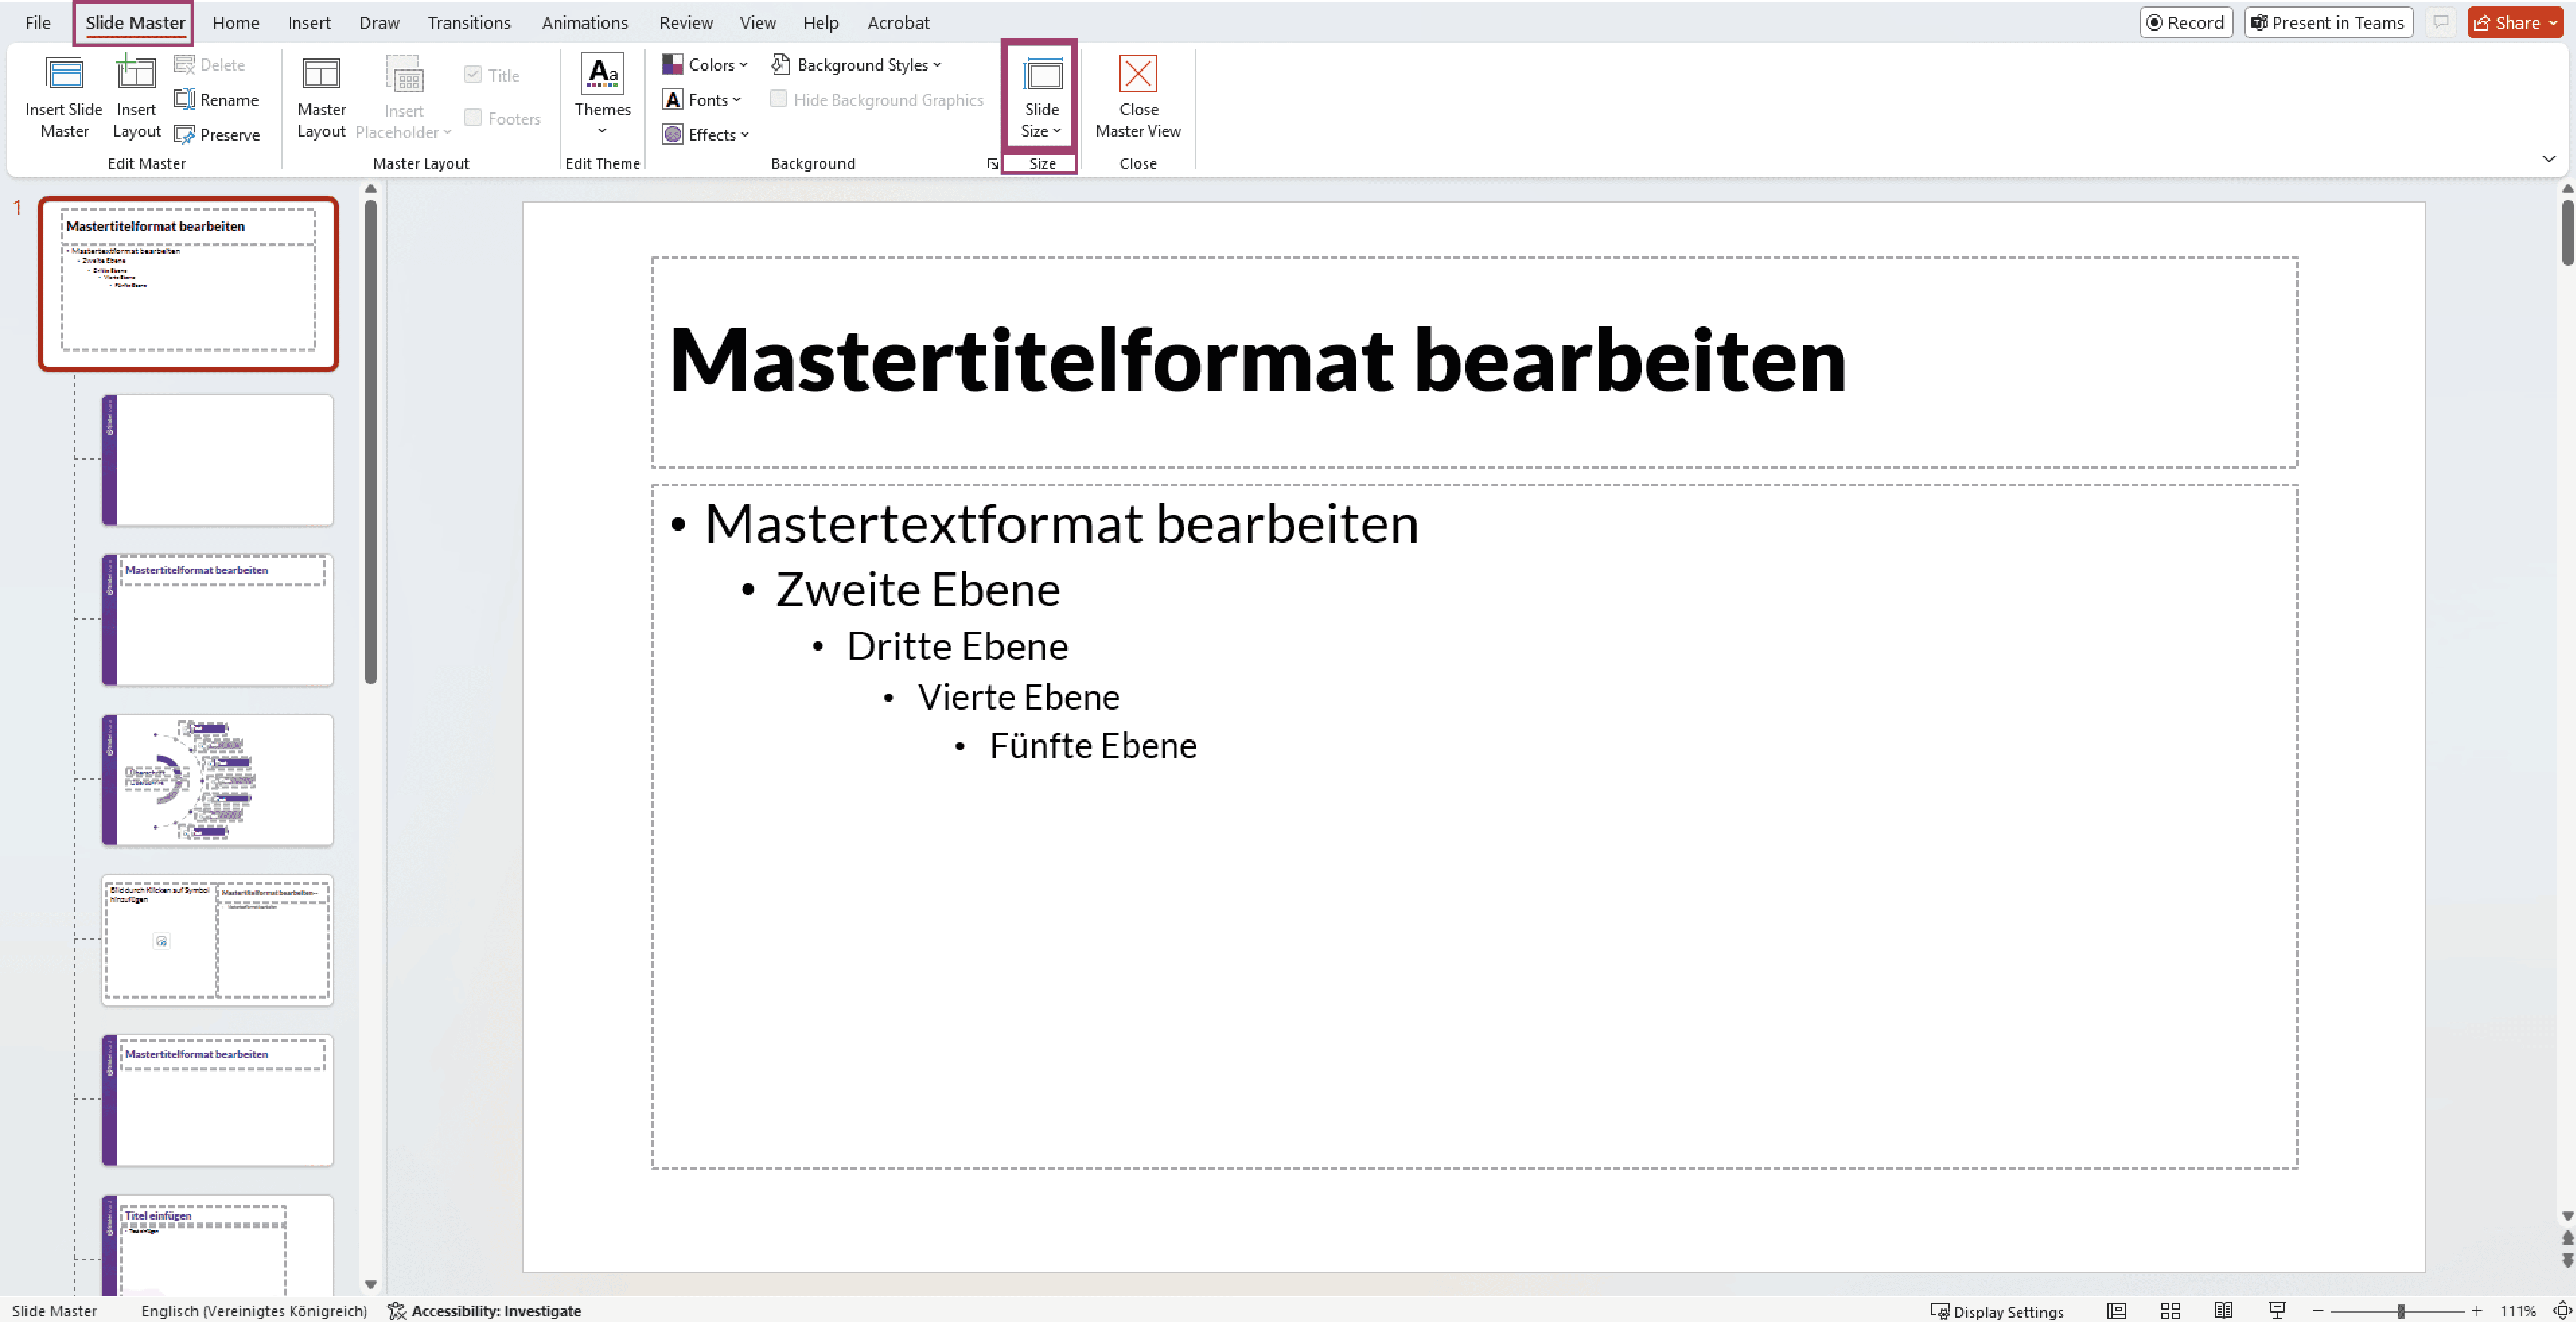Select the two-column picture layout thumbnail
This screenshot has height=1322, width=2576.
217,940
